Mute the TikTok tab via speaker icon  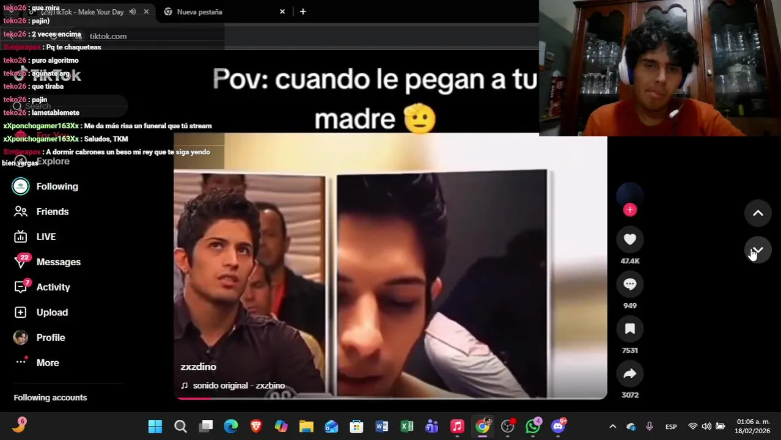pyautogui.click(x=133, y=12)
